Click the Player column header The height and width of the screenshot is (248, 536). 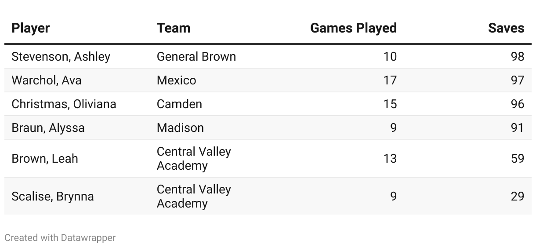pos(31,28)
